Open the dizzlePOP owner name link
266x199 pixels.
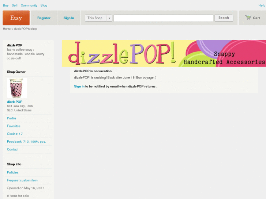coord(15,102)
